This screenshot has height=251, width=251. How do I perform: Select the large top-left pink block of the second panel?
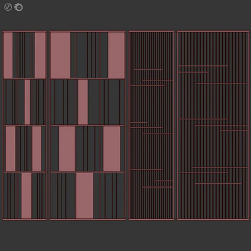pos(60,55)
